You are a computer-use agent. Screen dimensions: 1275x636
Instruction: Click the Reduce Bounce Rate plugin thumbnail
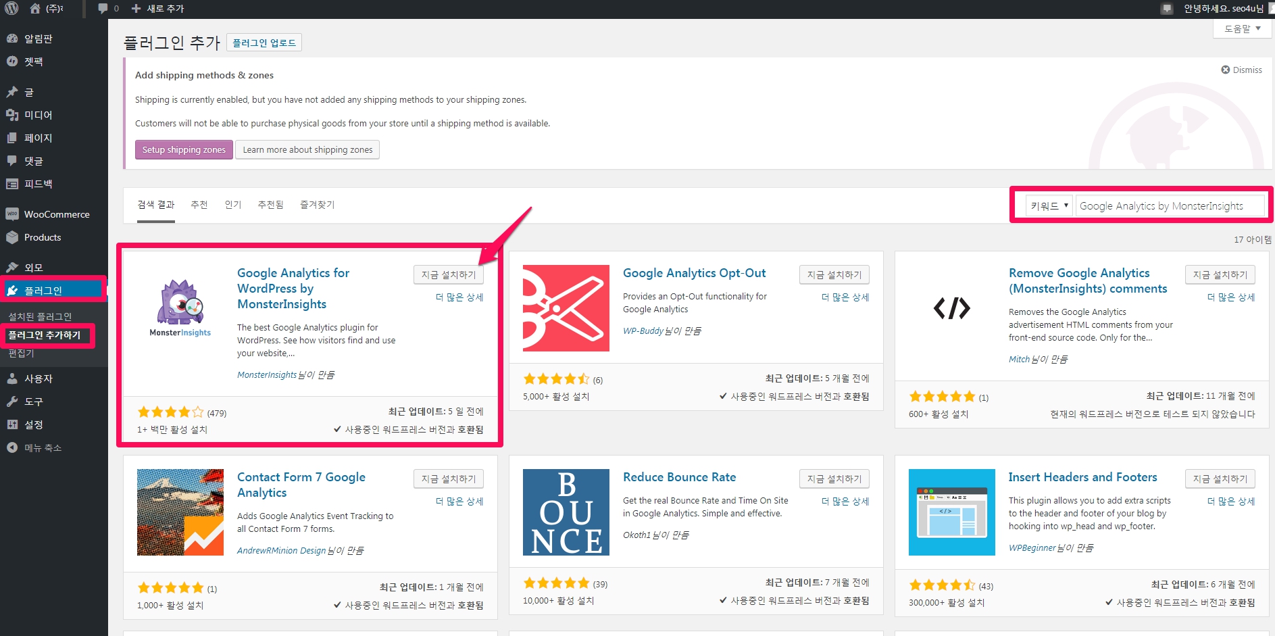[x=566, y=512]
